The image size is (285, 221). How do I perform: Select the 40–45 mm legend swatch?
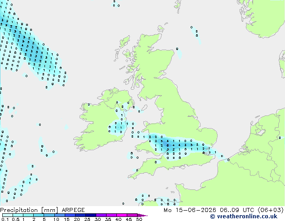tap(122, 215)
